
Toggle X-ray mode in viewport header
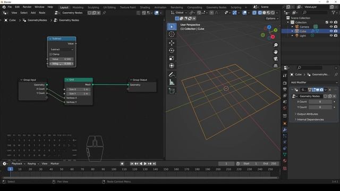coord(254,13)
